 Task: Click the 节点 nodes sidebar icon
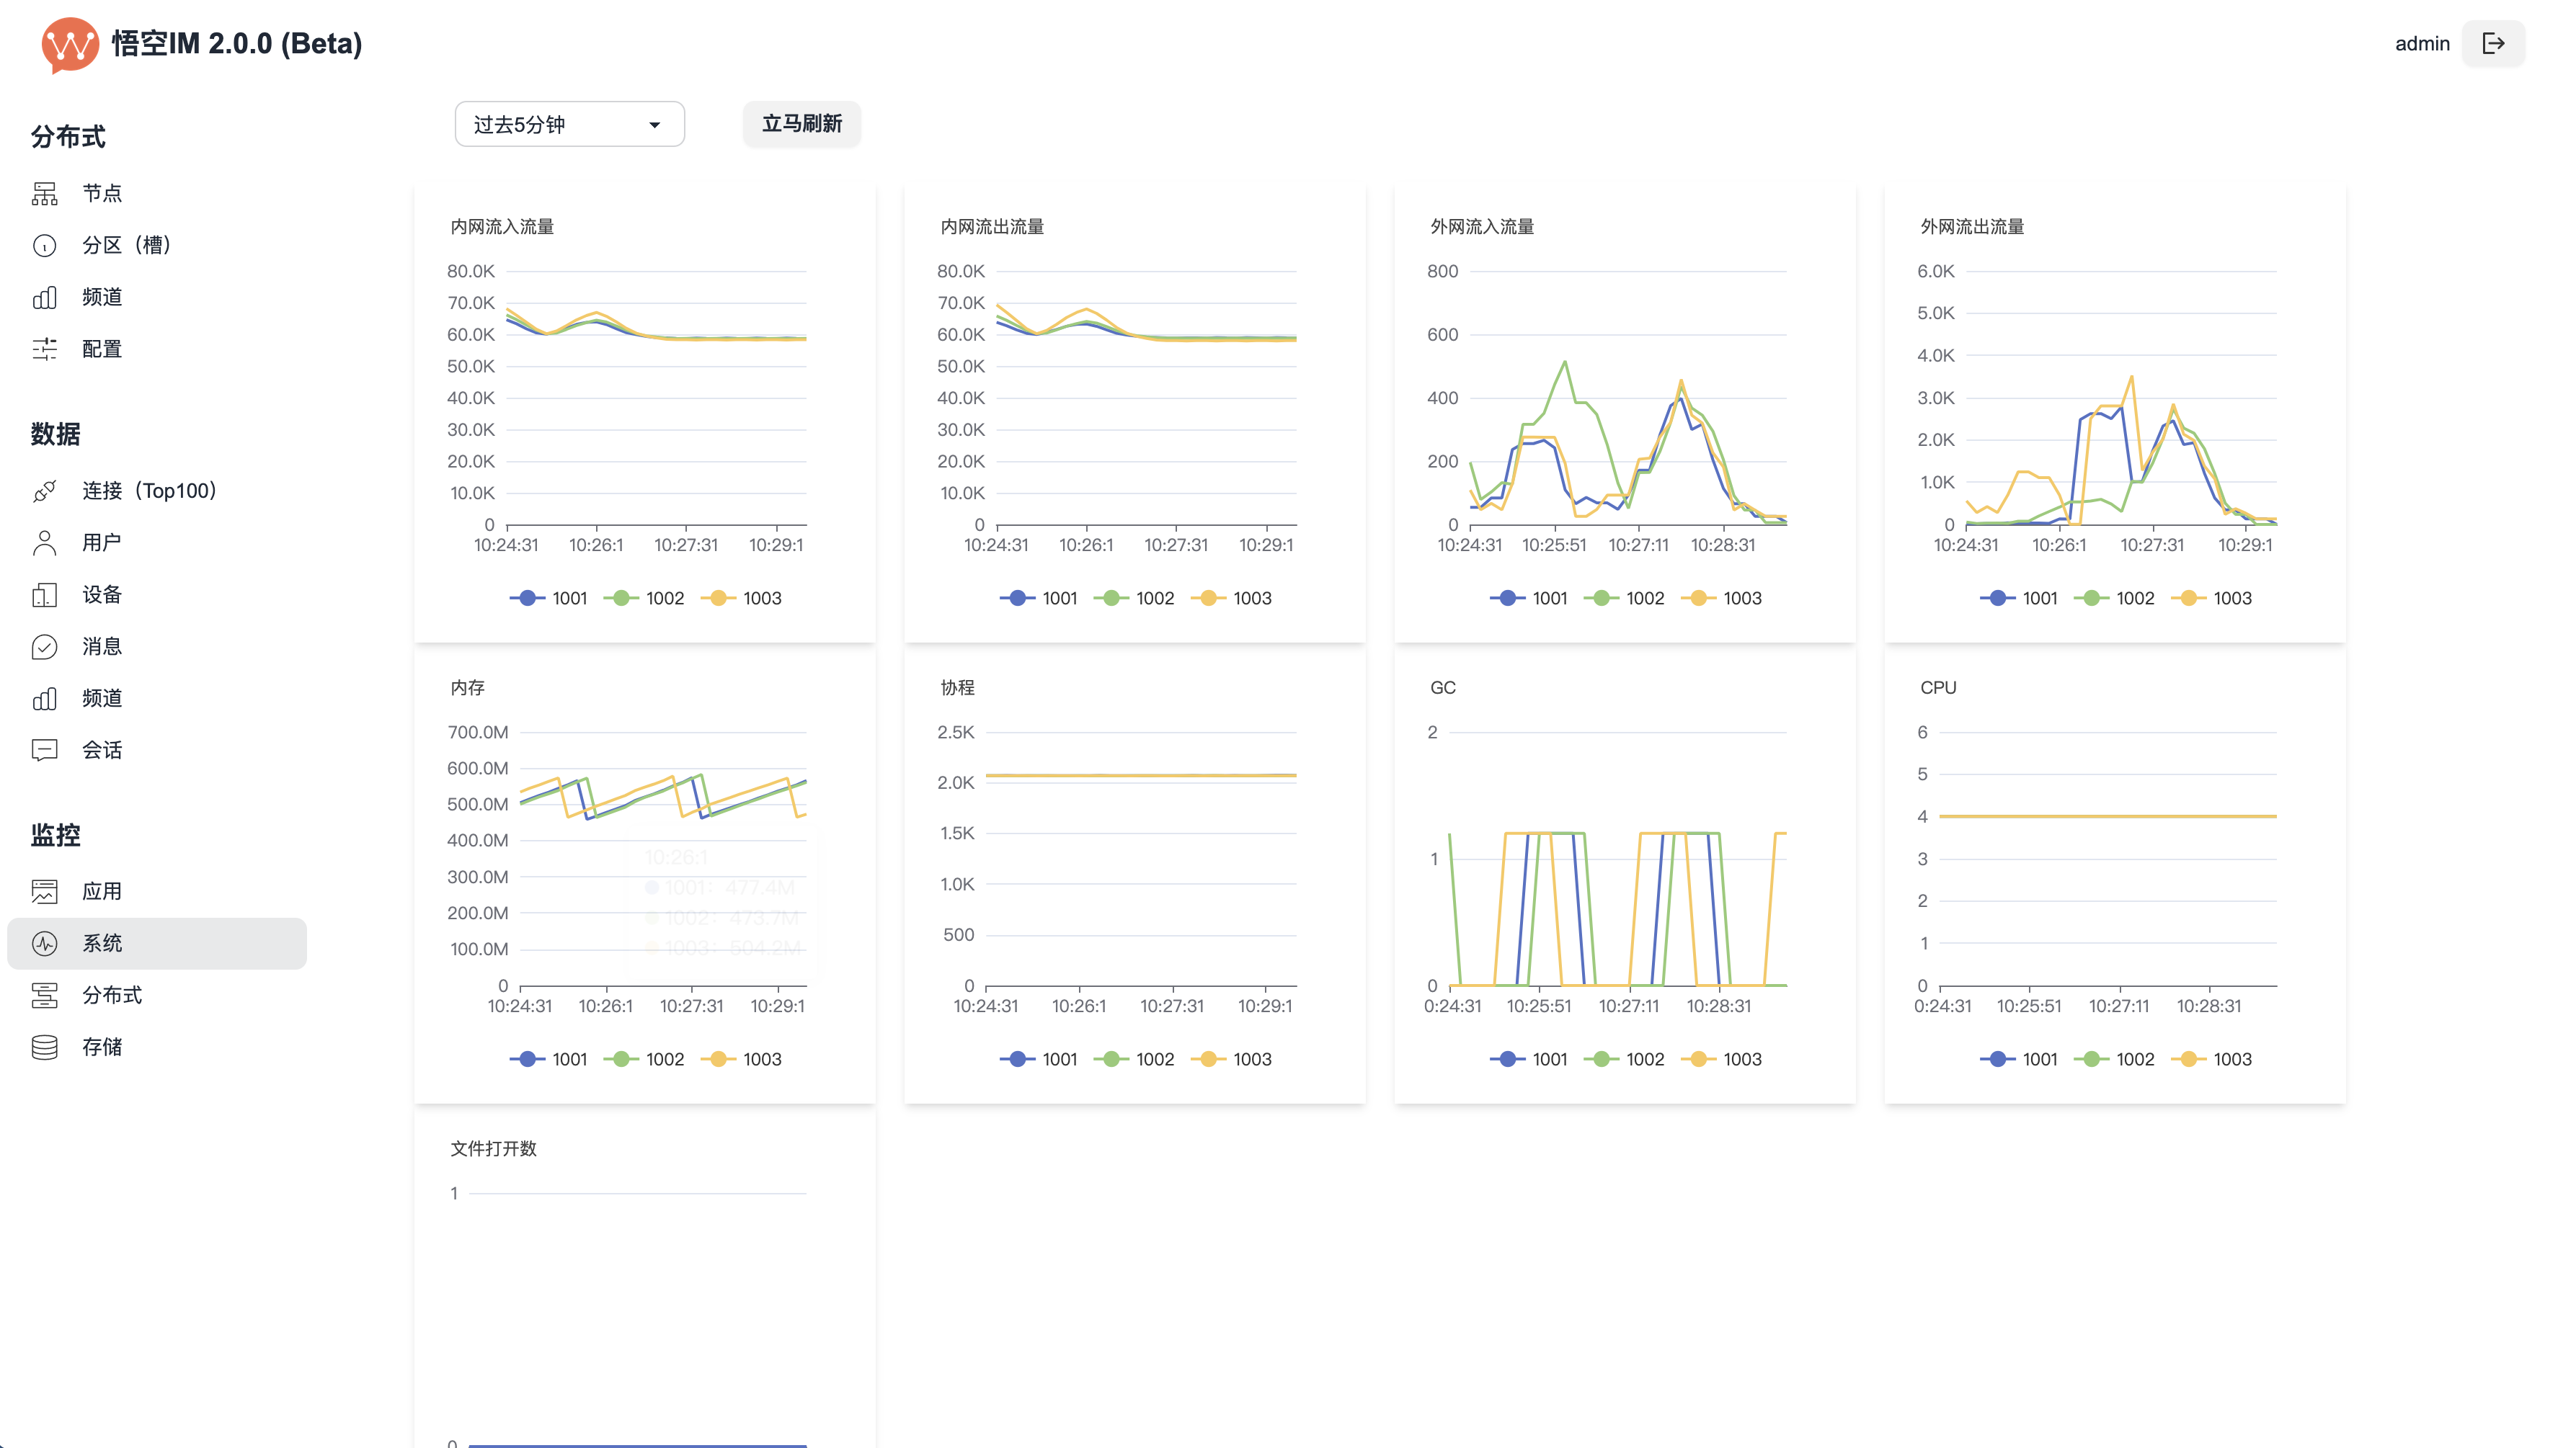click(44, 193)
